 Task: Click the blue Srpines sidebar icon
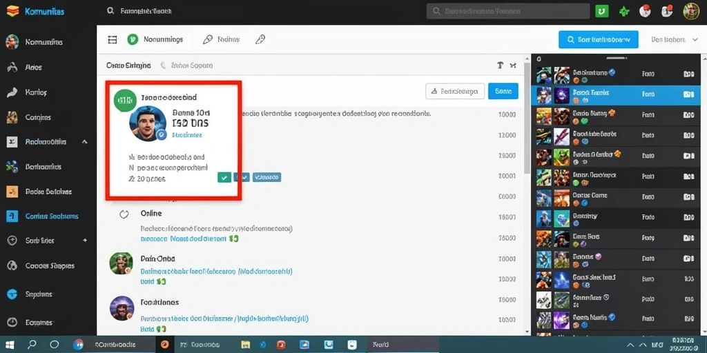(x=12, y=294)
